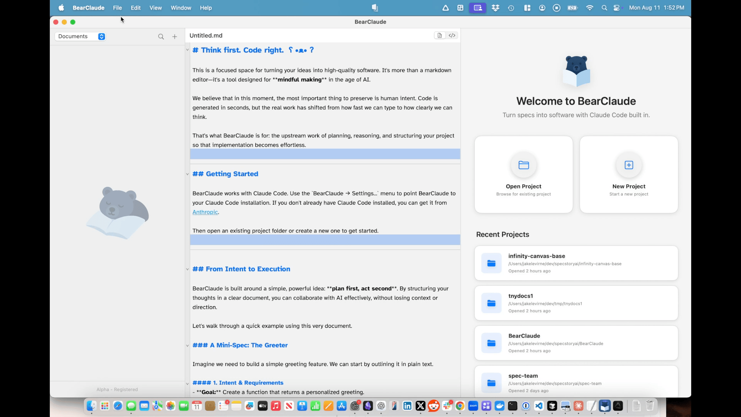Click folder icon of spec-team project
741x417 pixels.
pos(491,383)
